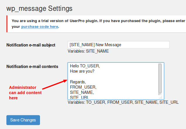The width and height of the screenshot is (186, 129).
Task: Click the "SITE_URL" line inside the textarea
Action: [79, 97]
